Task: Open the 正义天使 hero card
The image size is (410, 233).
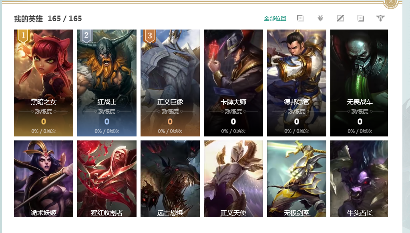Action: pyautogui.click(x=233, y=179)
